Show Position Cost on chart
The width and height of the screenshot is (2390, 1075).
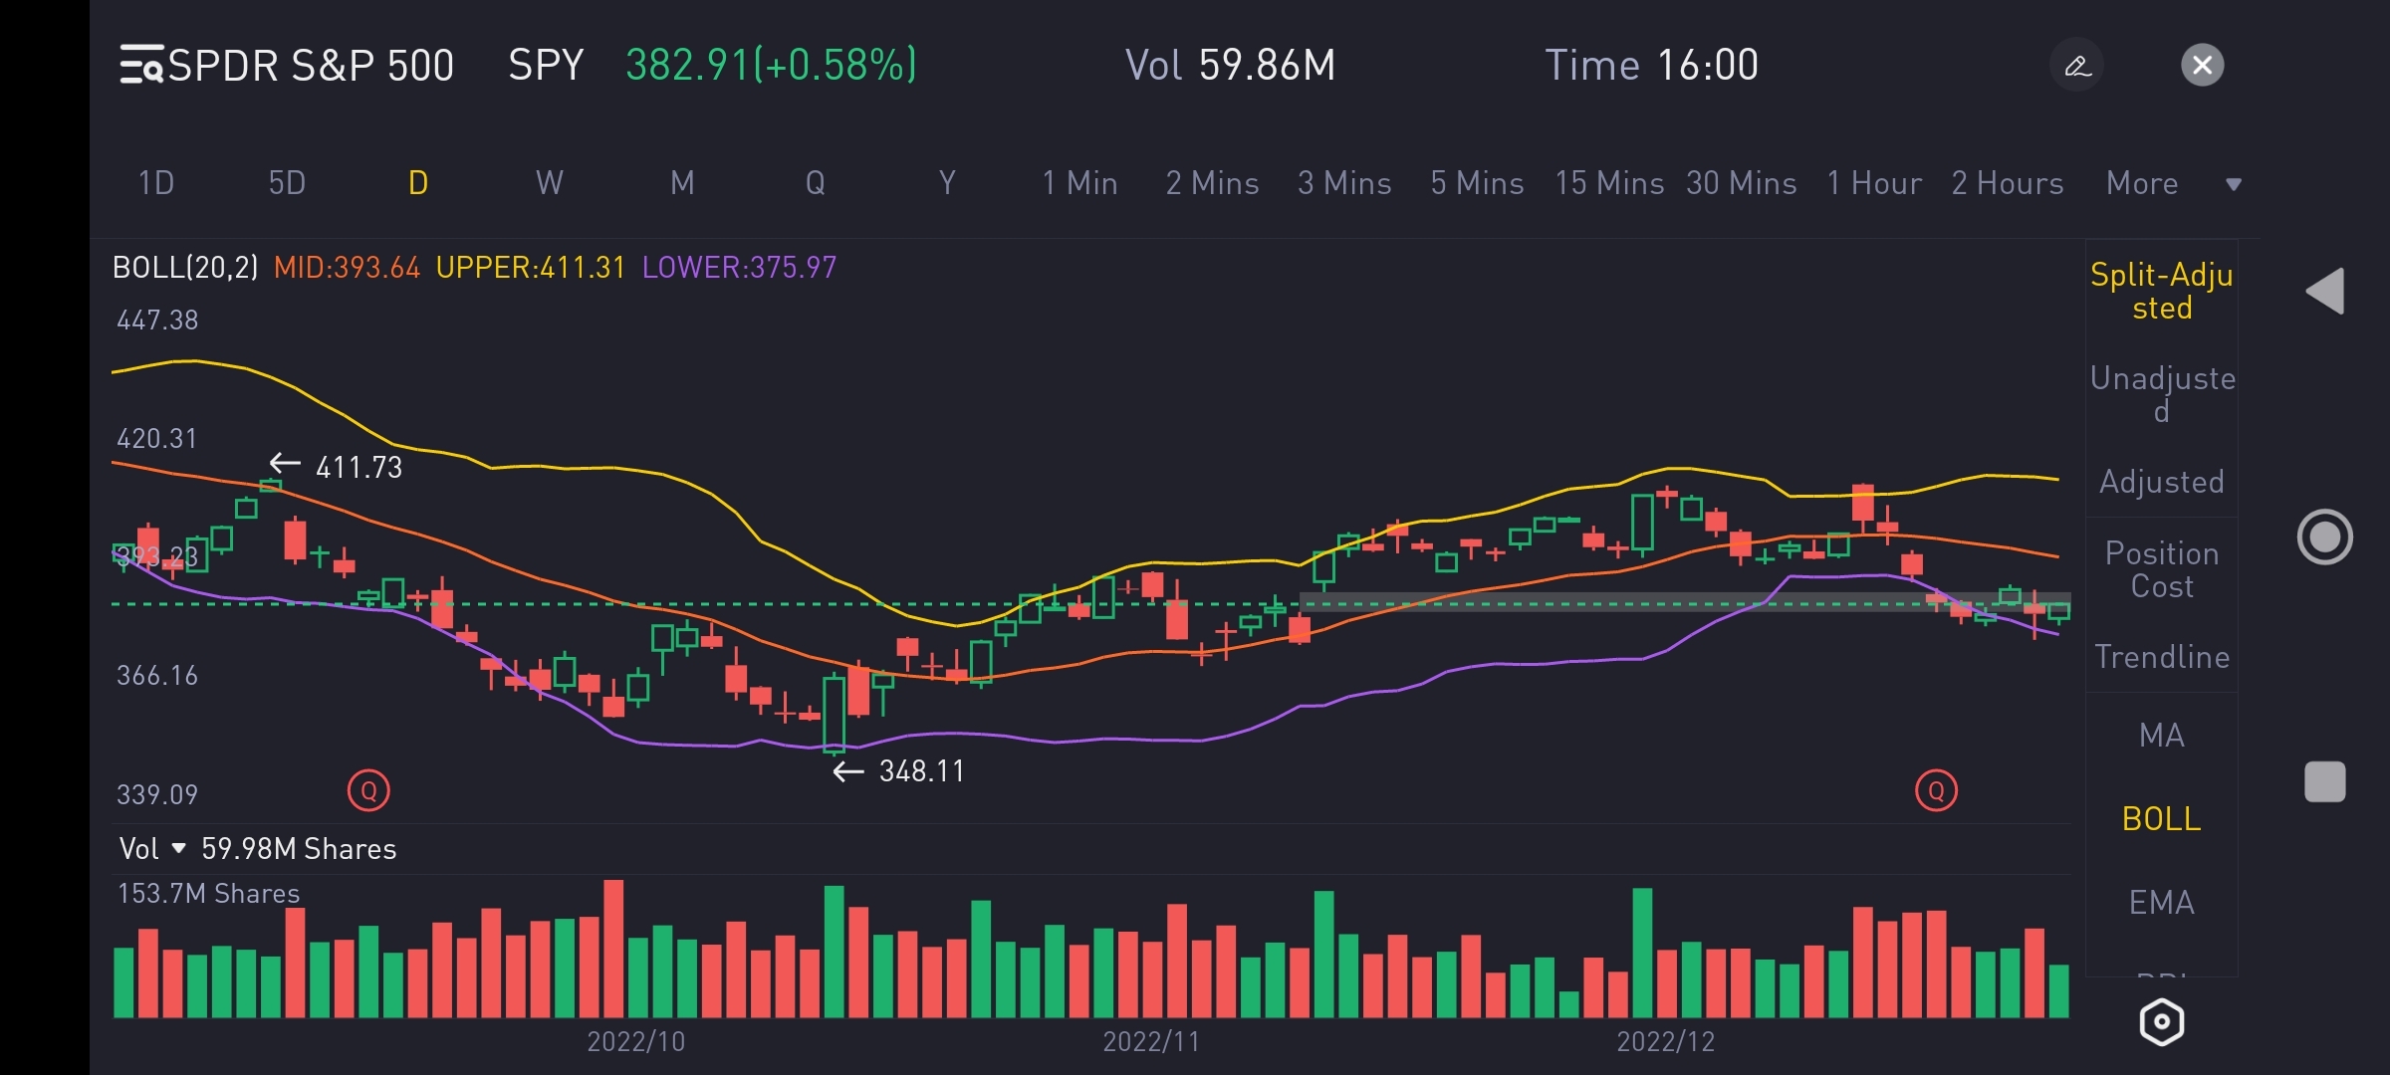[2161, 569]
